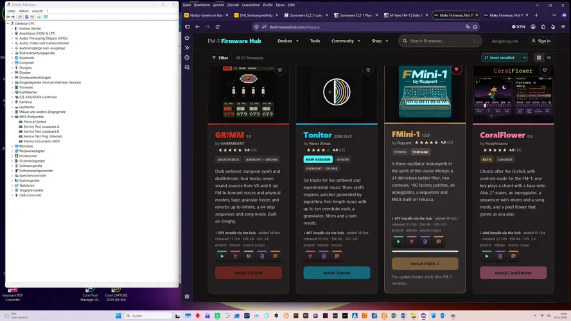Viewport: 571px width, 321px height.
Task: Click the FMini-1 install progress bar
Action: coord(425,251)
